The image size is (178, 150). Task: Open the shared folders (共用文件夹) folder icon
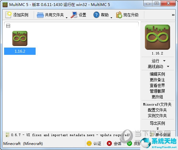[40, 15]
